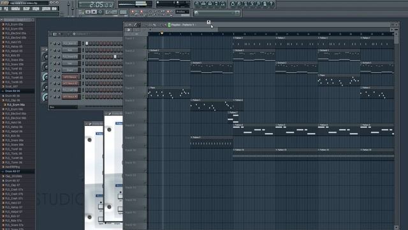Toggle Track 2 mute LED in playlist
The image size is (408, 230).
click(x=145, y=59)
